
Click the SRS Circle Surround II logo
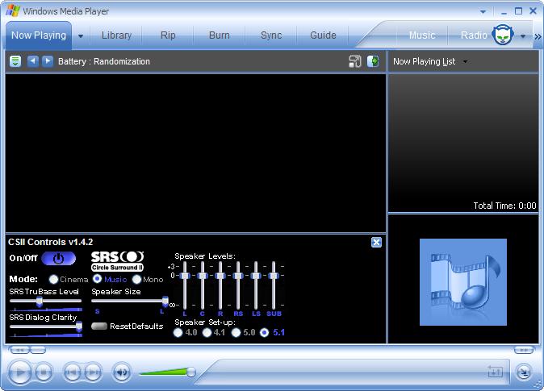click(117, 261)
